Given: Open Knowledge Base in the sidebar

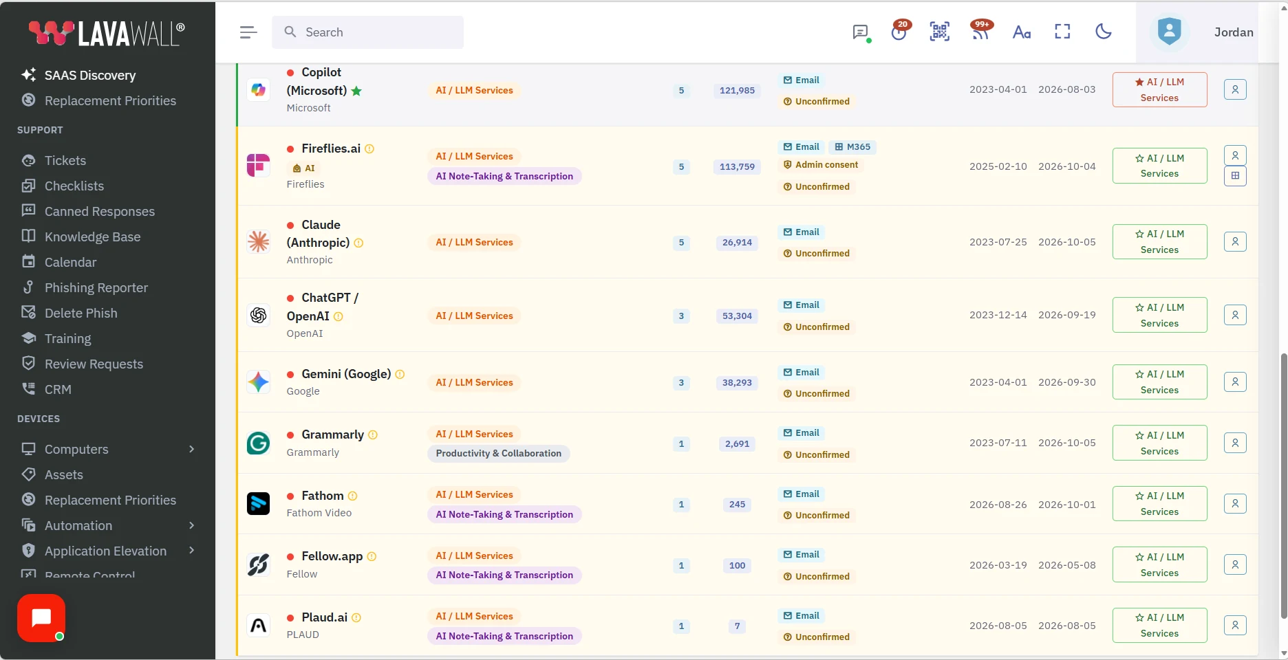Looking at the screenshot, I should click(92, 236).
